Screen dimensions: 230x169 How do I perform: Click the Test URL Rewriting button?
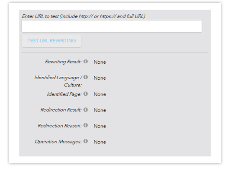click(51, 41)
